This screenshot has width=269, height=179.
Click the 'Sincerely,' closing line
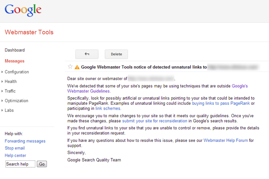(x=77, y=153)
